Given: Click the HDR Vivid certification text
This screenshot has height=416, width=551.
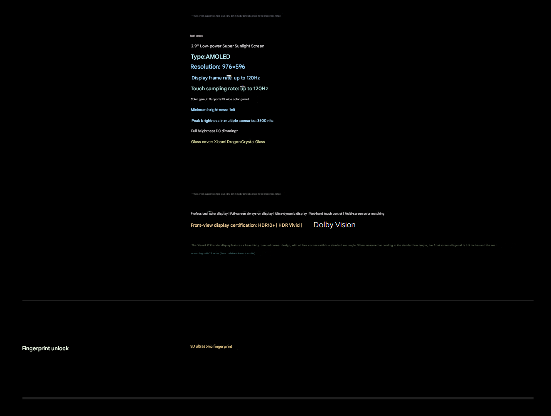Looking at the screenshot, I should (x=289, y=225).
